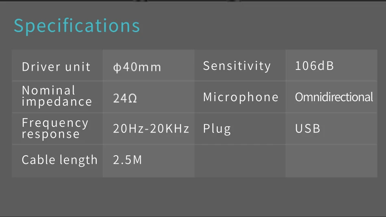Viewport: 386px width, 217px height.
Task: Select the Microphone label cell
Action: pos(240,97)
